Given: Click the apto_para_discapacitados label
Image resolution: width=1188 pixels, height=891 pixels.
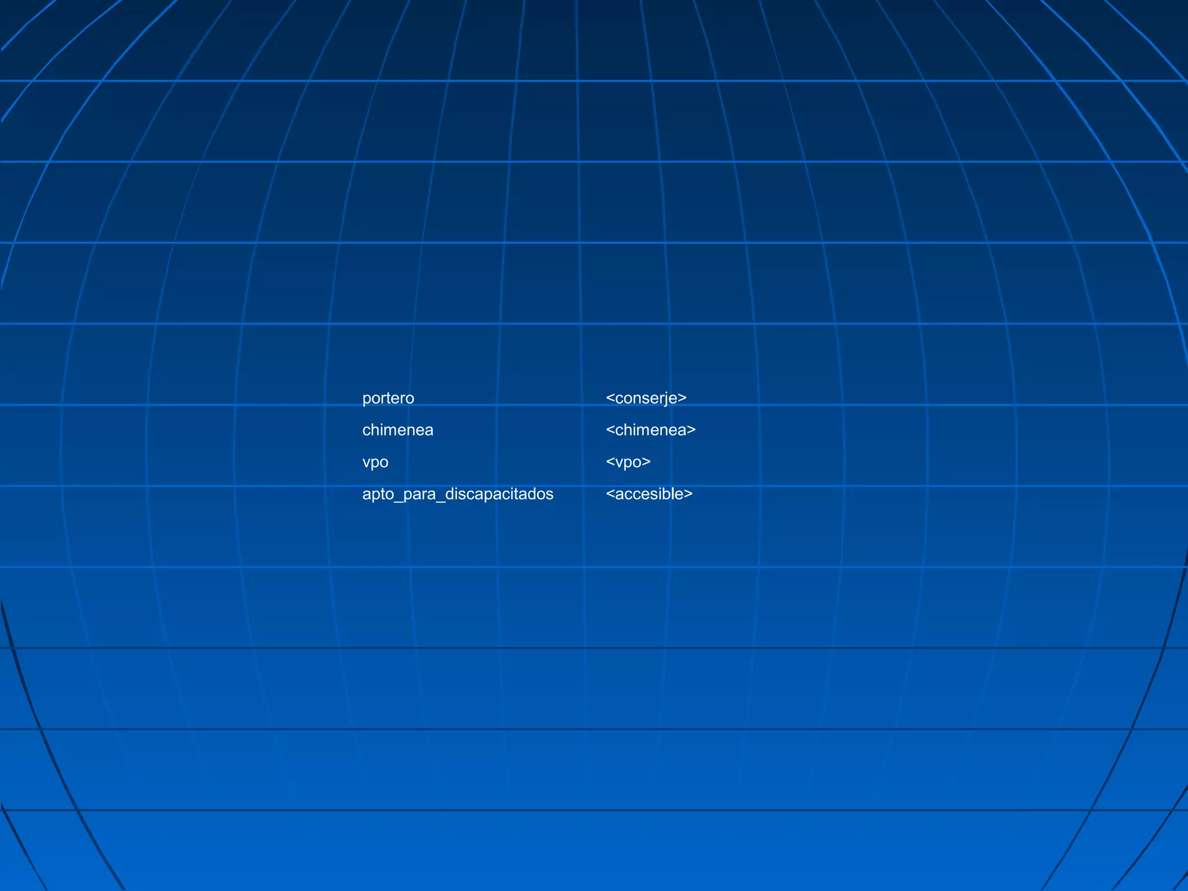Looking at the screenshot, I should tap(458, 494).
